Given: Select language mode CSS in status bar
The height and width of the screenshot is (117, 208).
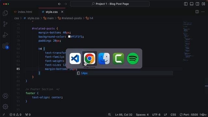Looking at the screenshot, I should (x=173, y=115).
